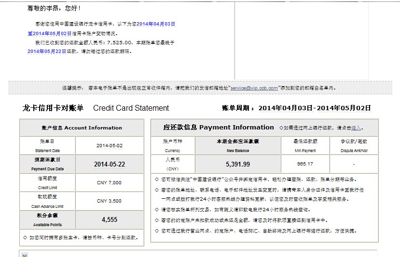This screenshot has width=400, height=257.
Task: Select the Cash Advance Limit value CNY 3,500
Action: click(x=110, y=201)
